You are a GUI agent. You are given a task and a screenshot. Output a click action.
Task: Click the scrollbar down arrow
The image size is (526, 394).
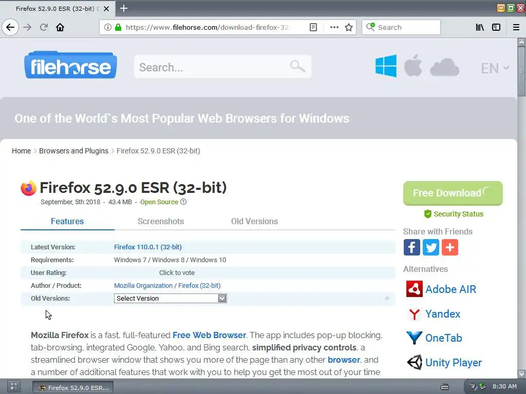pos(521,374)
